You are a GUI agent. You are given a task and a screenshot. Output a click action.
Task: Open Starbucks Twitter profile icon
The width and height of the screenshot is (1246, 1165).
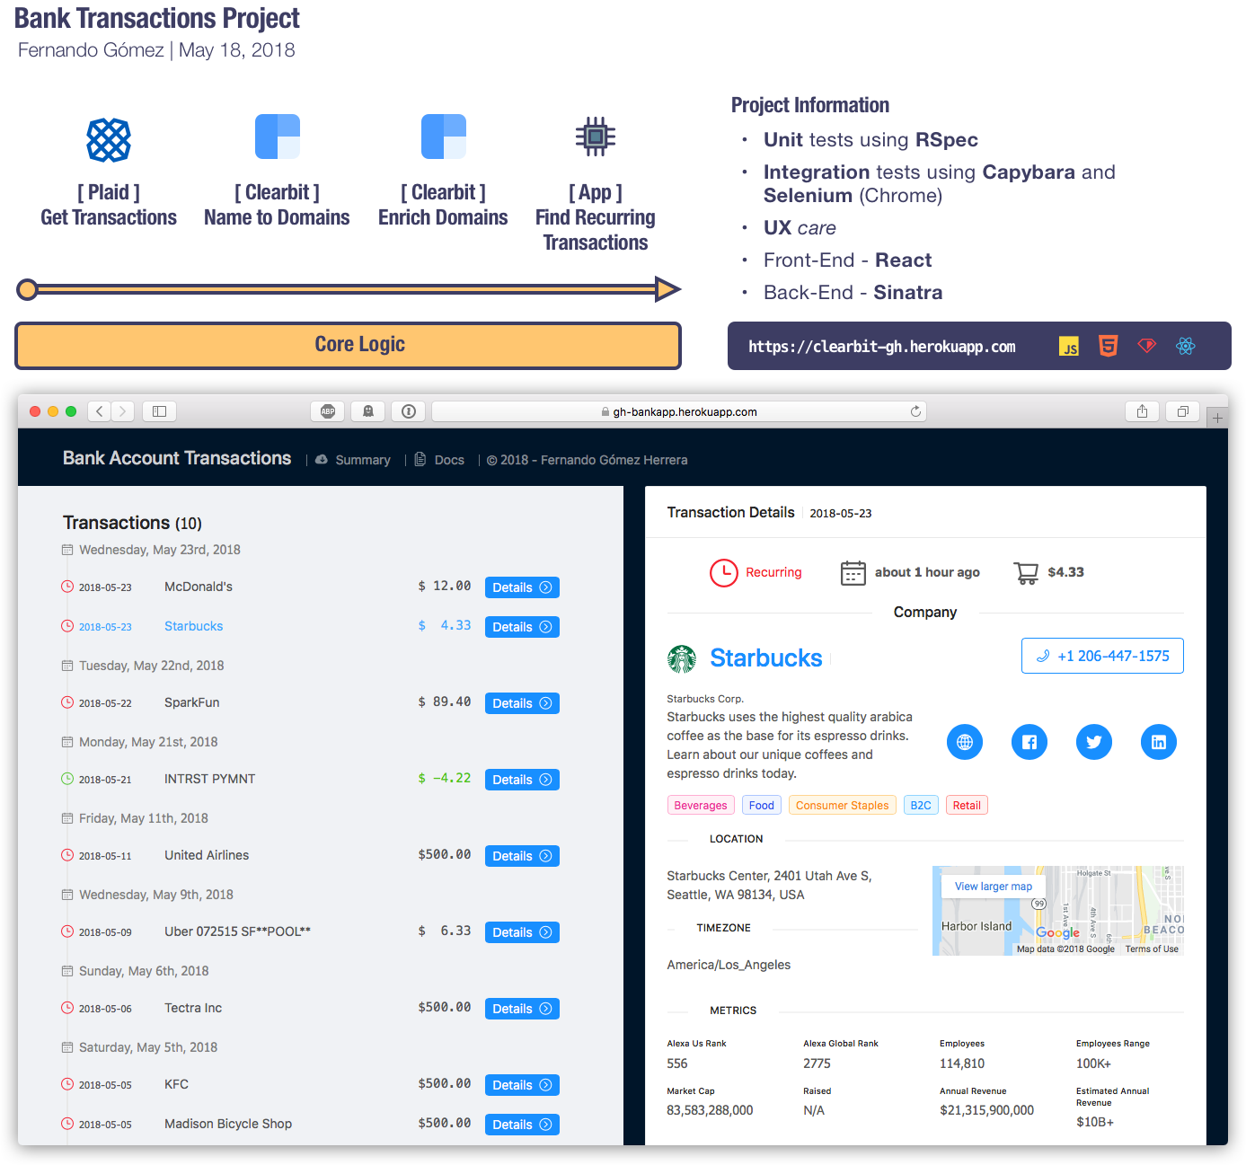tap(1093, 742)
